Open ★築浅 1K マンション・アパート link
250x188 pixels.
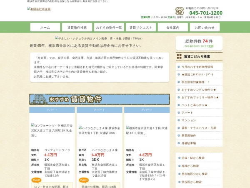[x=197, y=74]
